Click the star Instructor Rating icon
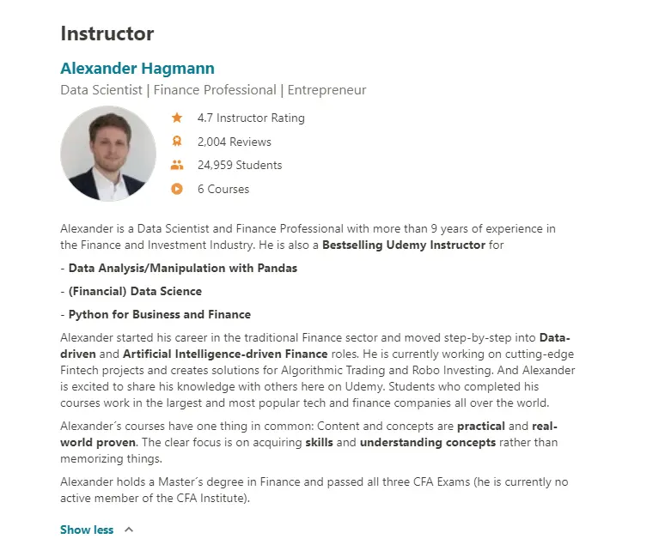The image size is (671, 557). [x=177, y=118]
